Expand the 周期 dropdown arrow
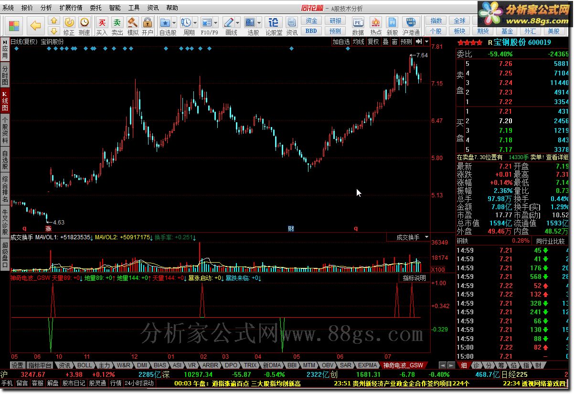The height and width of the screenshot is (394, 574). 195,22
